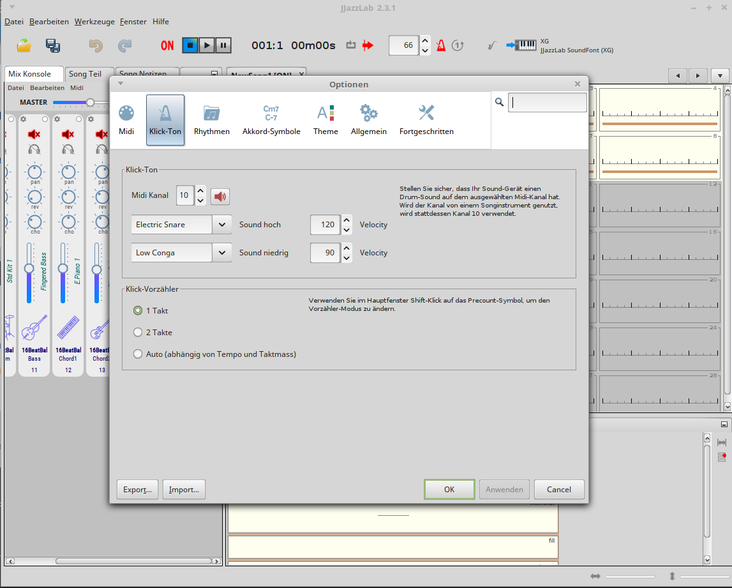Increase the Sound hoch velocity
732x588 pixels.
(347, 220)
